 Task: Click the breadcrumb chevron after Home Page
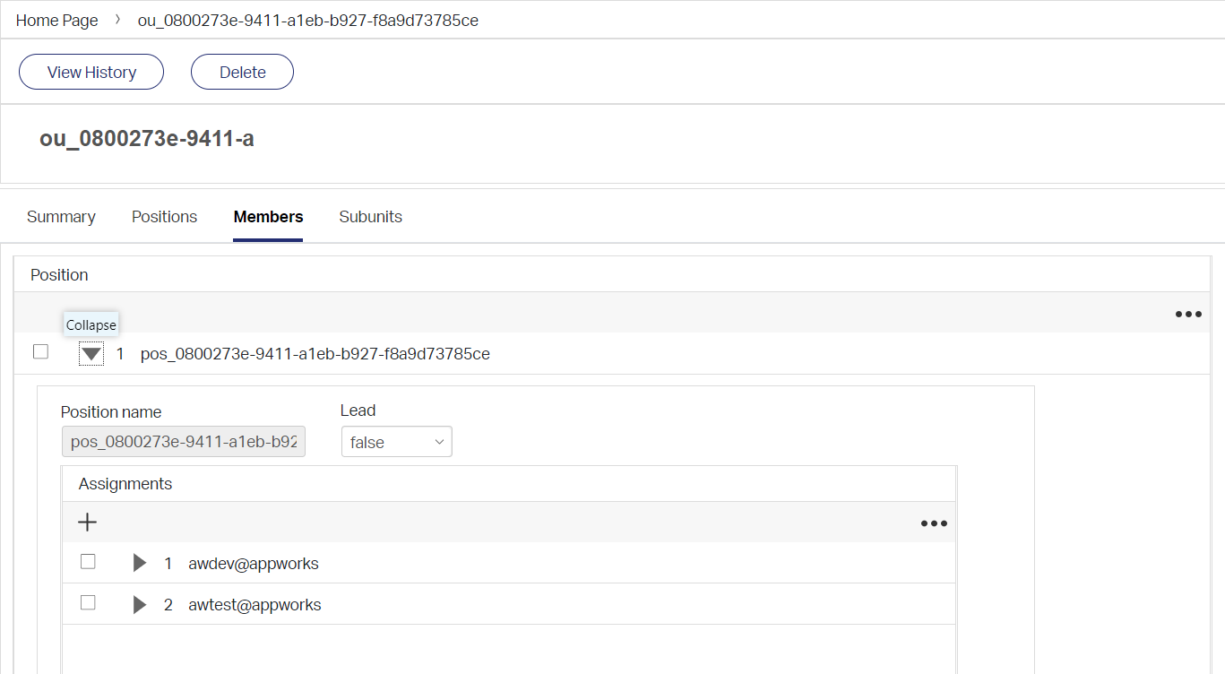[x=118, y=20]
